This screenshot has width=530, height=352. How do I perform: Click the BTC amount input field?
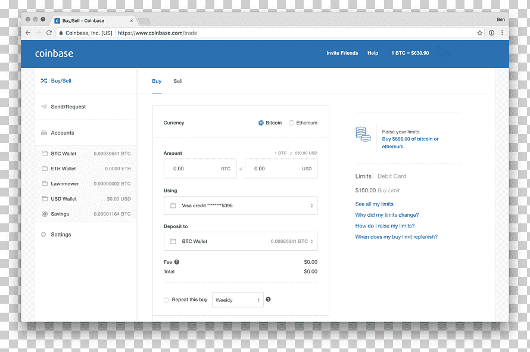point(200,169)
